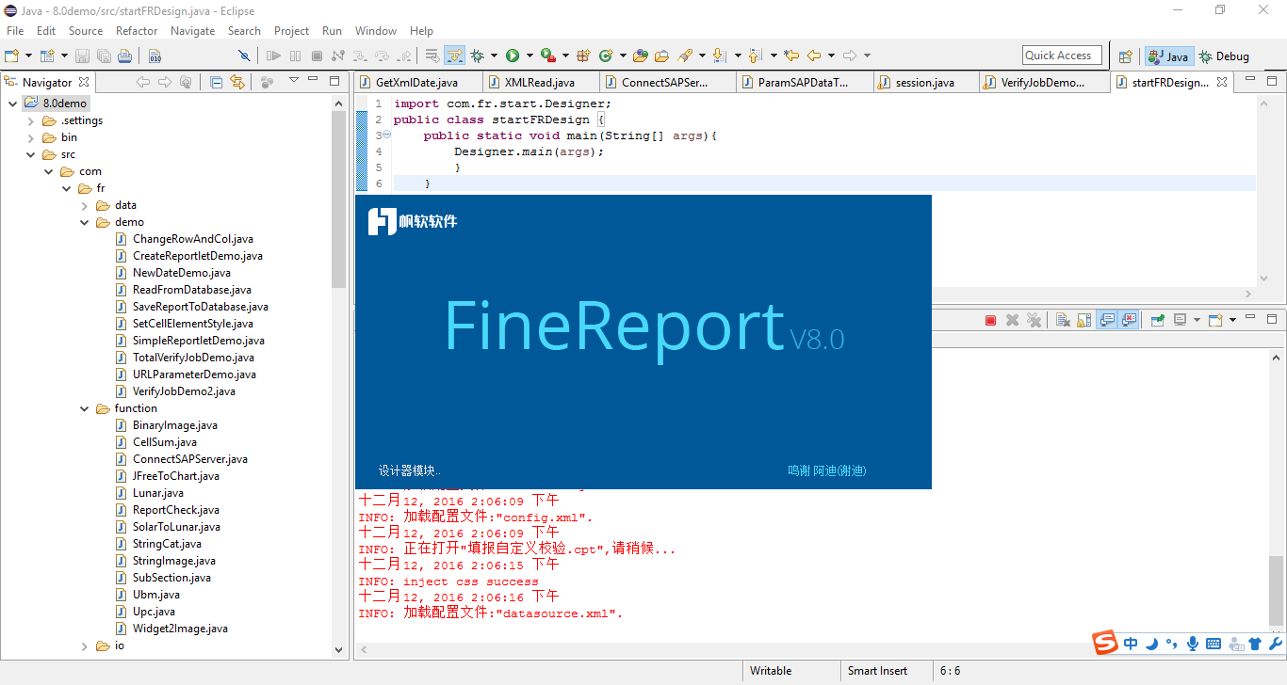1287x685 pixels.
Task: Toggle Show Console on standard output change
Action: click(1107, 320)
